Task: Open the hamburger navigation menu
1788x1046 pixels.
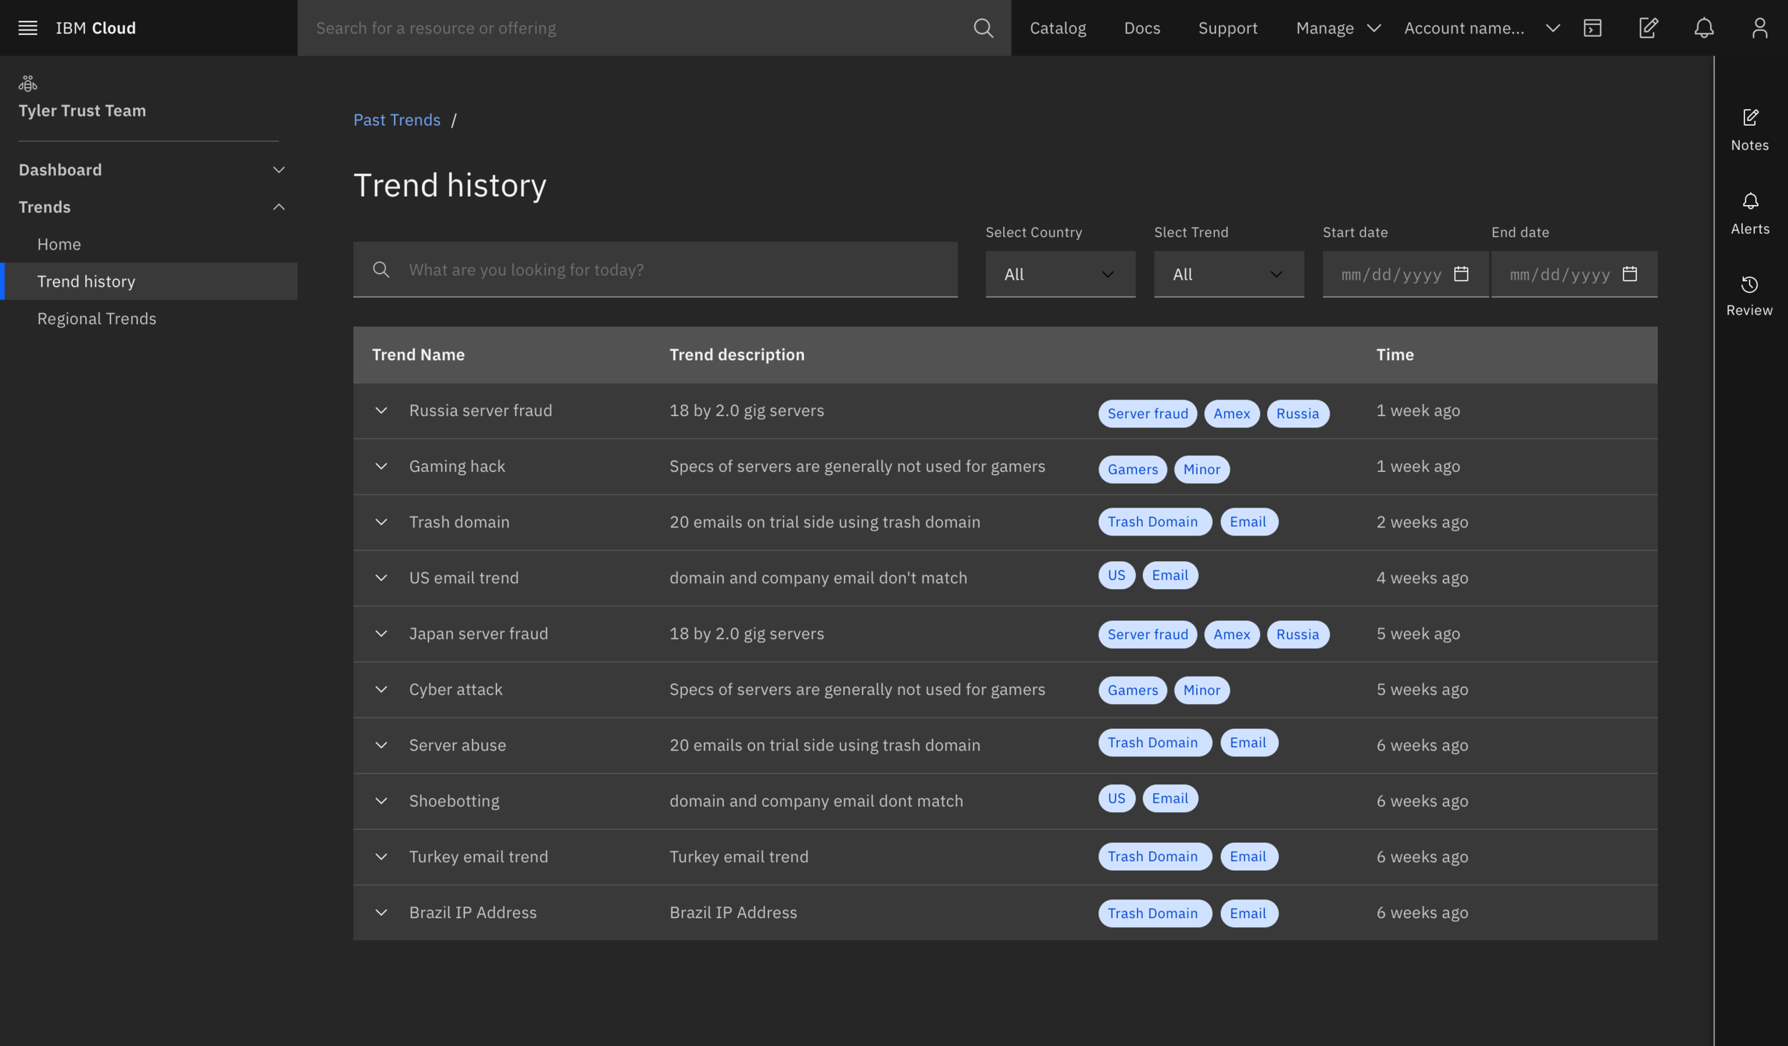Action: (27, 28)
